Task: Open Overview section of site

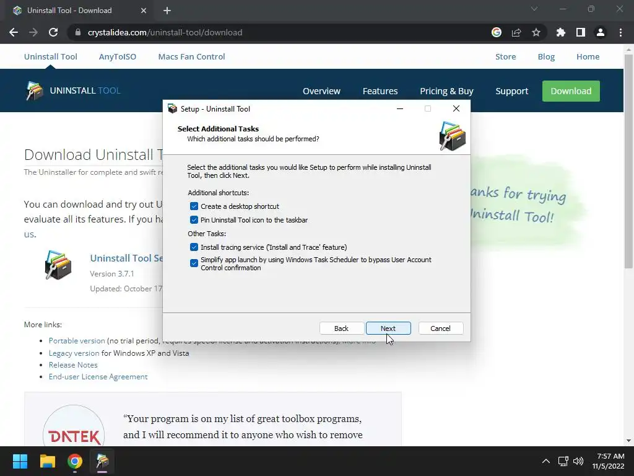Action: (321, 91)
